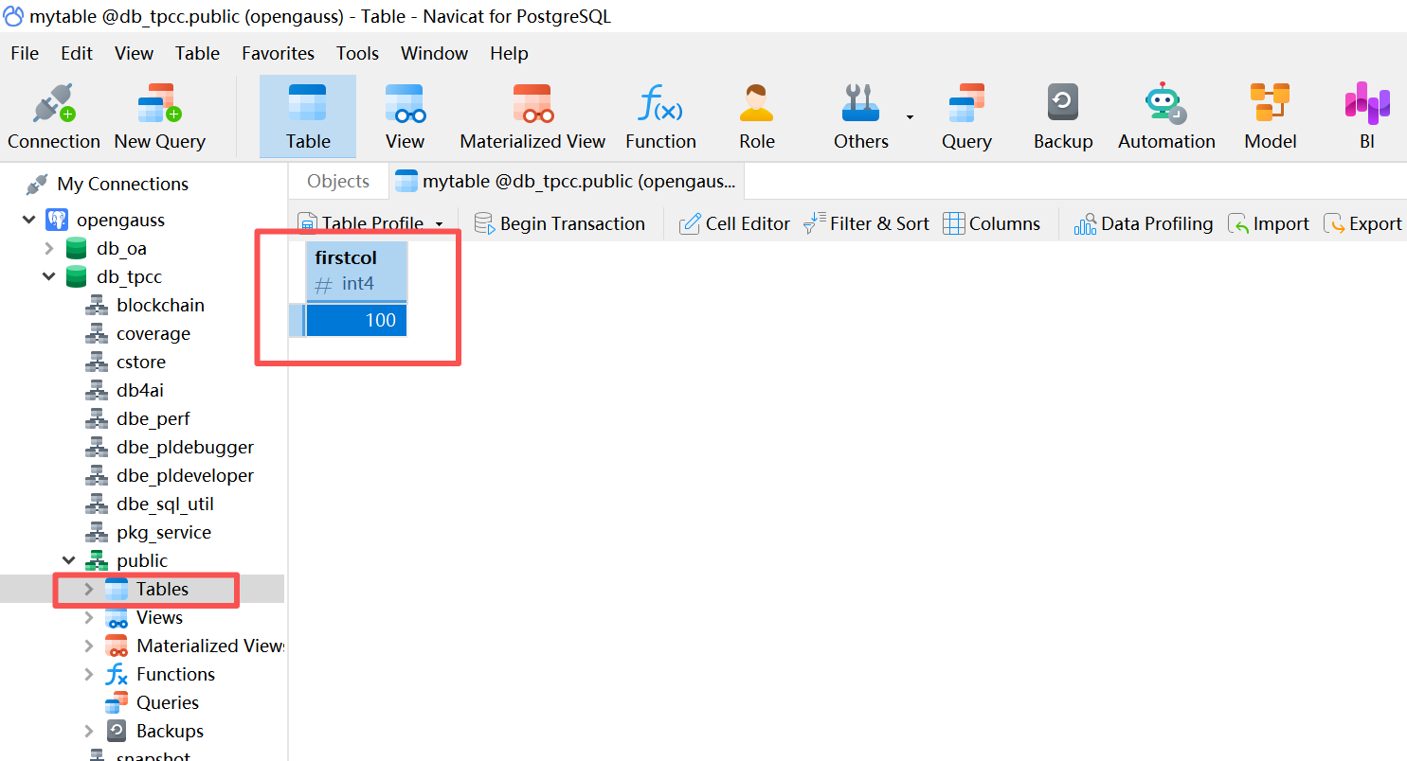Open the Connection tool
Image resolution: width=1407 pixels, height=761 pixels.
click(x=54, y=116)
